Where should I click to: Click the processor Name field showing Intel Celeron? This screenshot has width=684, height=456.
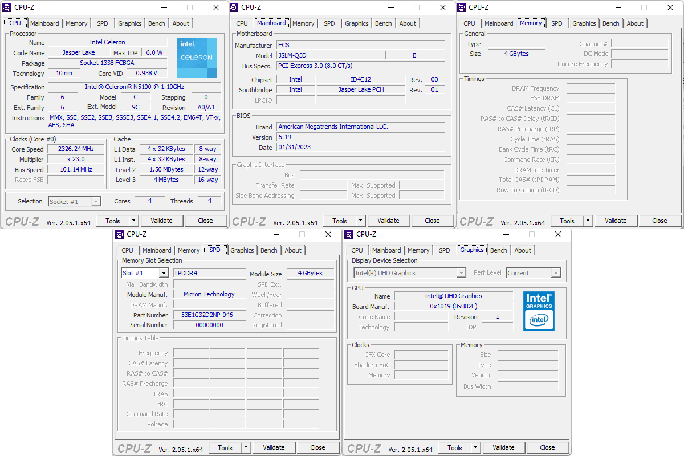click(x=107, y=42)
